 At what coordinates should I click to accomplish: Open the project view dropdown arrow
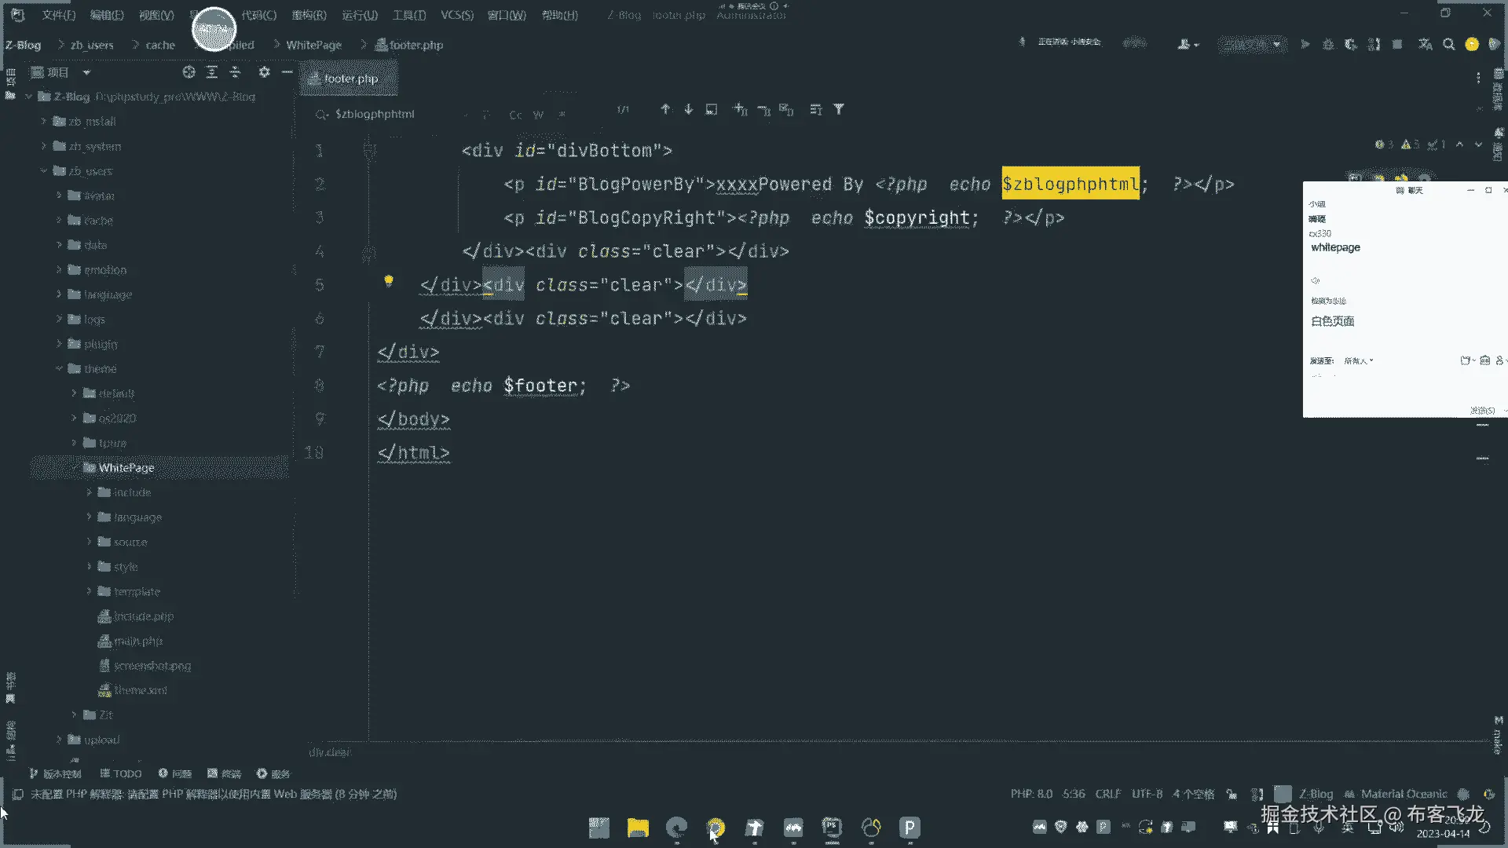[86, 72]
